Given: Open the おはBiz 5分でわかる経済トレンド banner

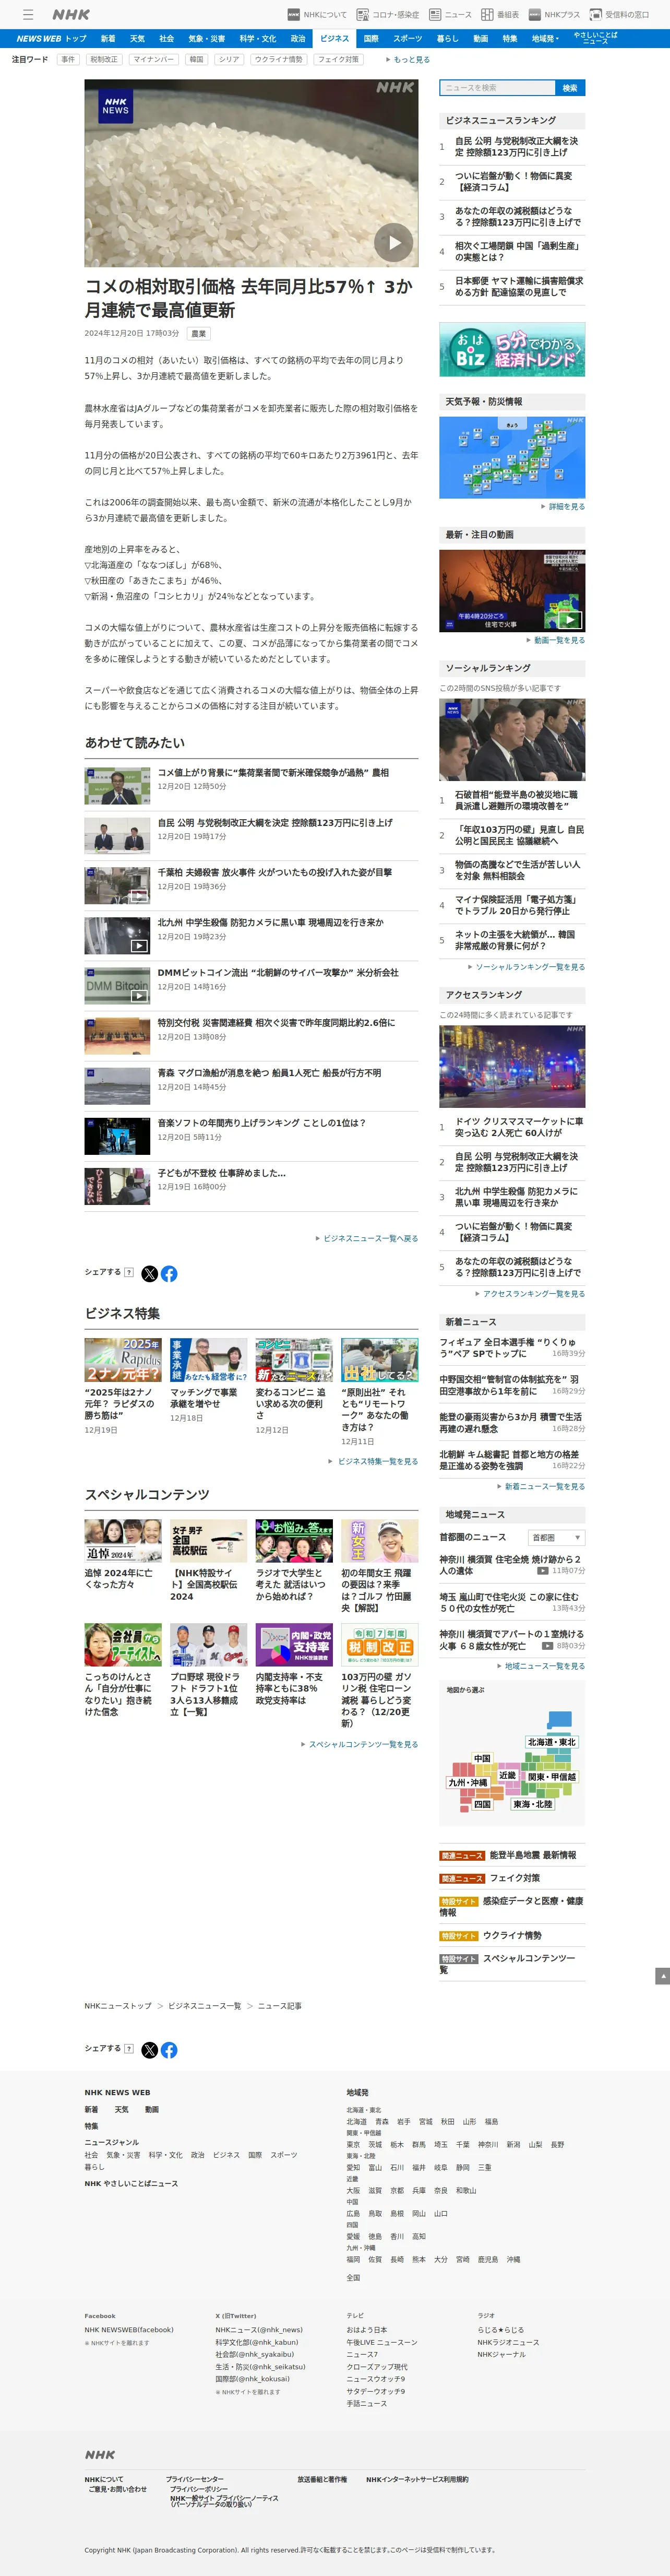Looking at the screenshot, I should 512,349.
